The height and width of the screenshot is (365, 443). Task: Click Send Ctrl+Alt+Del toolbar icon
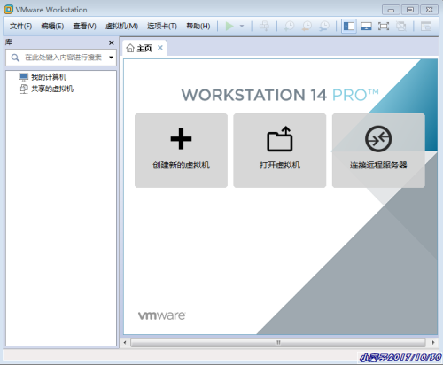[x=264, y=26]
